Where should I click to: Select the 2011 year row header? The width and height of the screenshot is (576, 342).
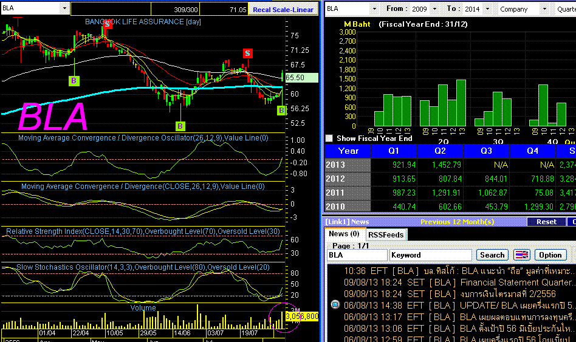(348, 193)
